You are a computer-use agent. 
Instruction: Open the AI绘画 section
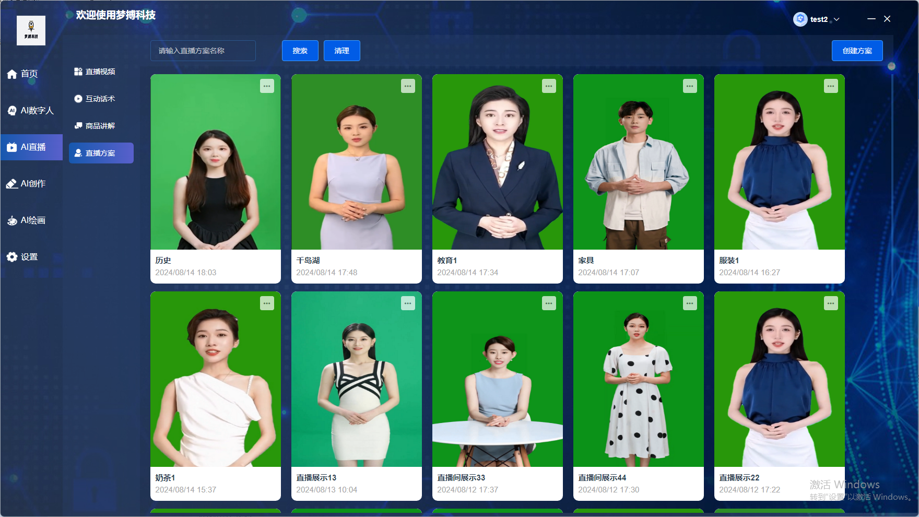(x=26, y=220)
